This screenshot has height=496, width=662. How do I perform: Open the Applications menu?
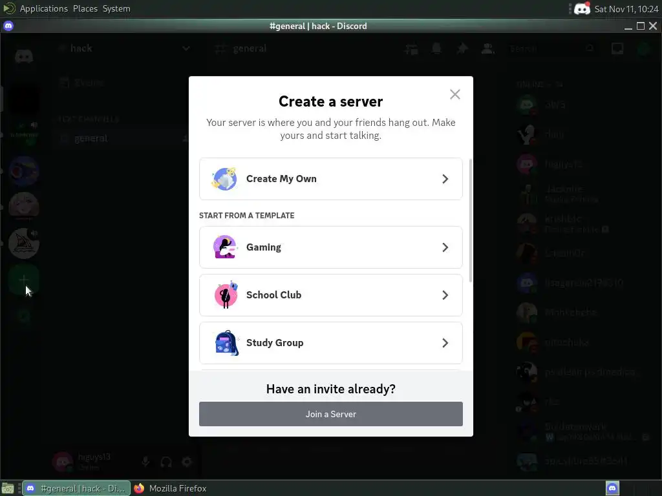click(43, 8)
